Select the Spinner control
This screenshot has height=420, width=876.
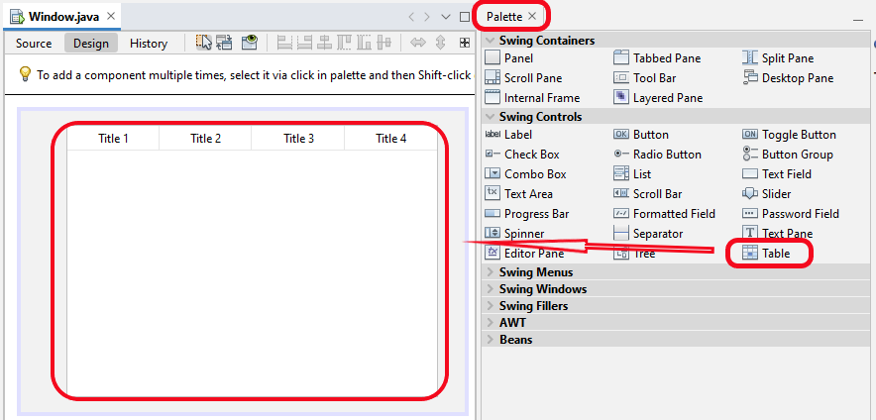(523, 234)
